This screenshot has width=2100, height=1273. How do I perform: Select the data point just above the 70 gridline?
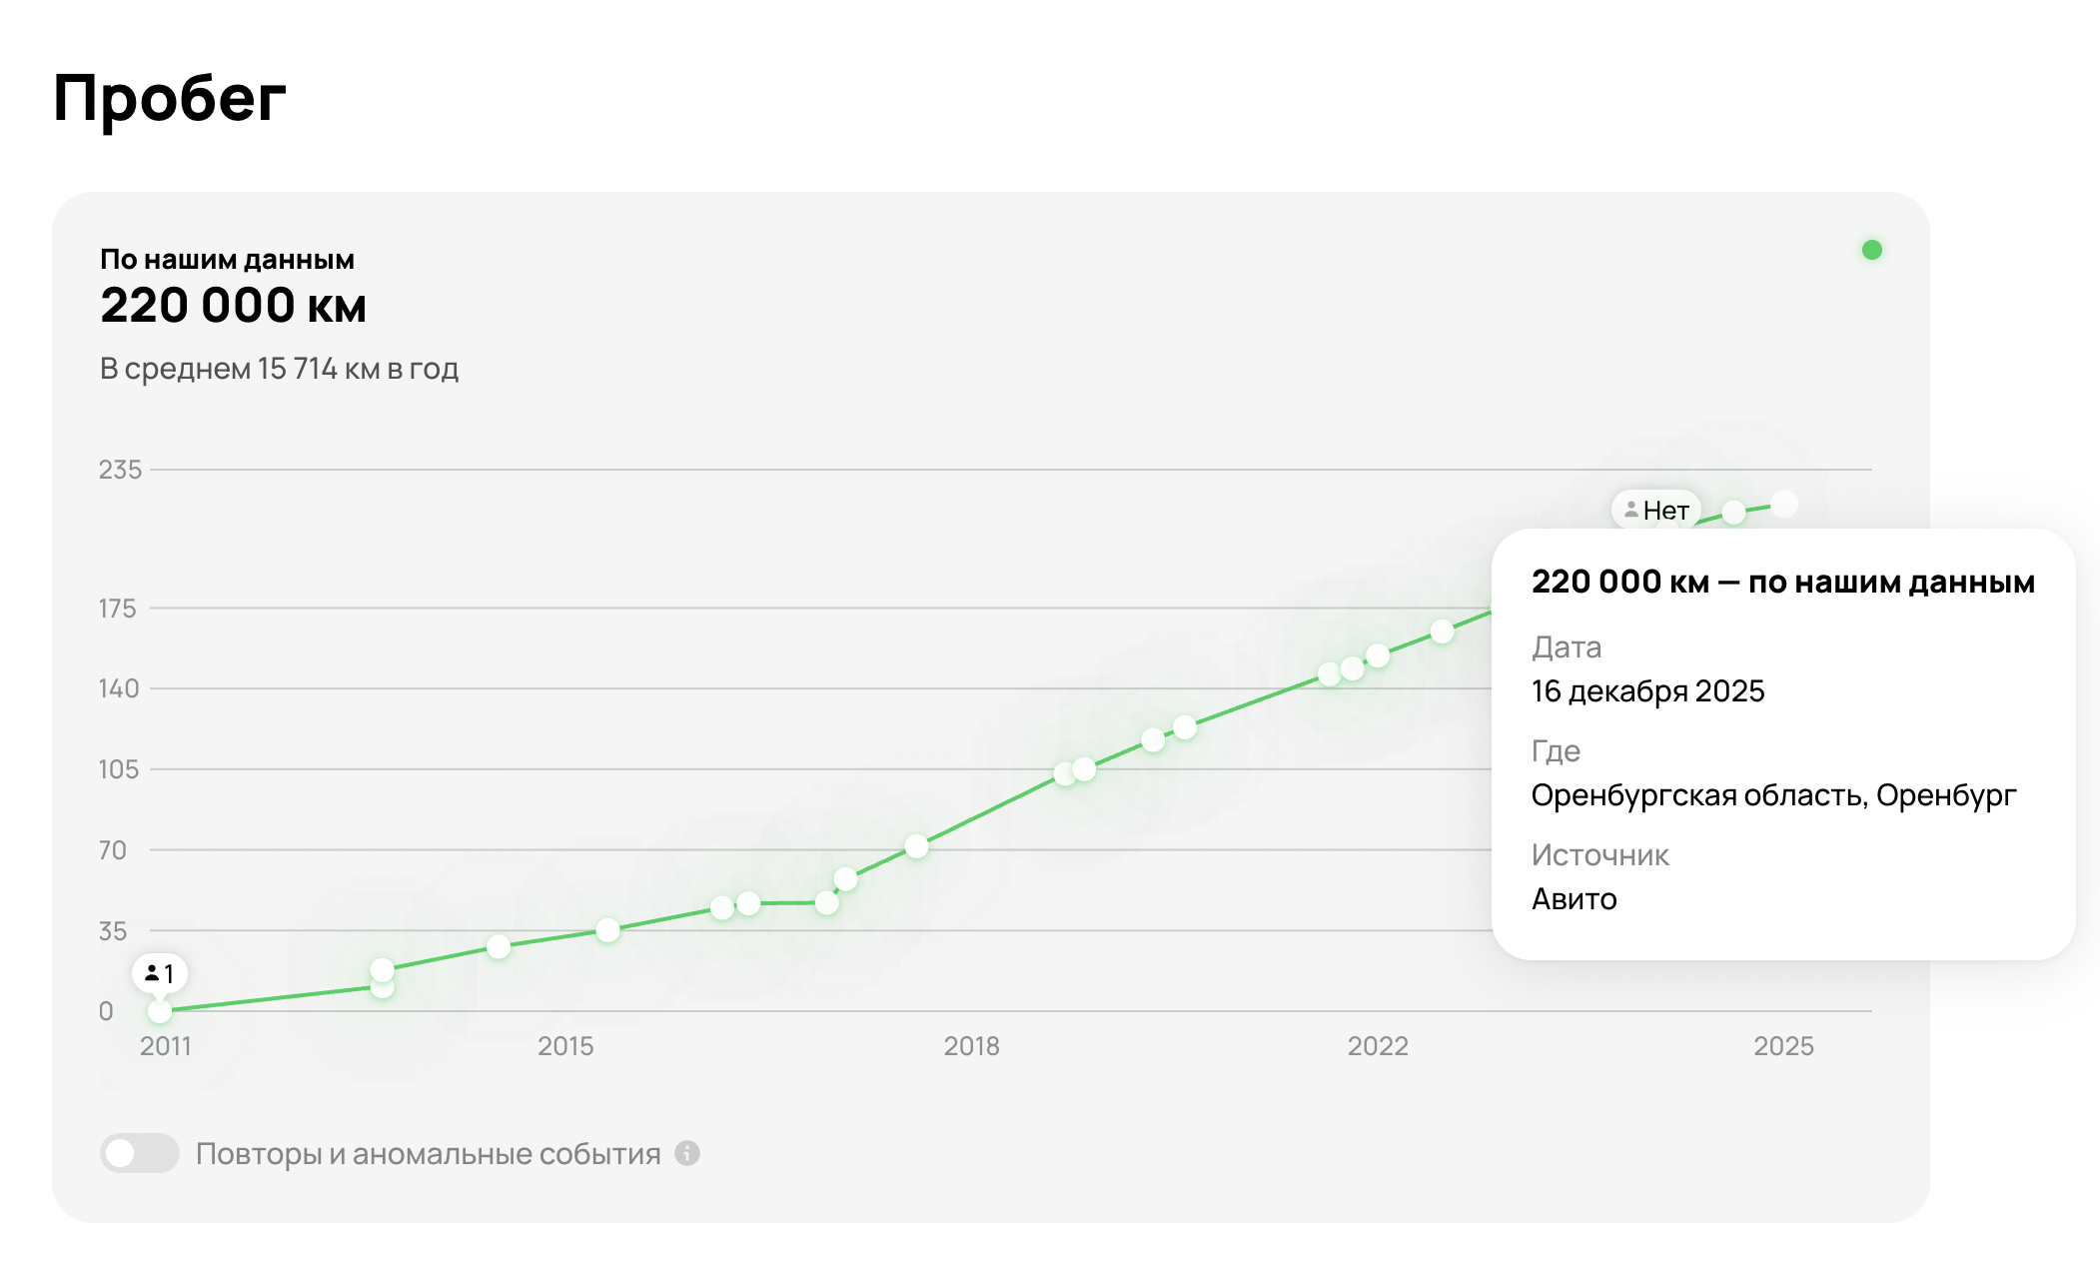click(916, 846)
